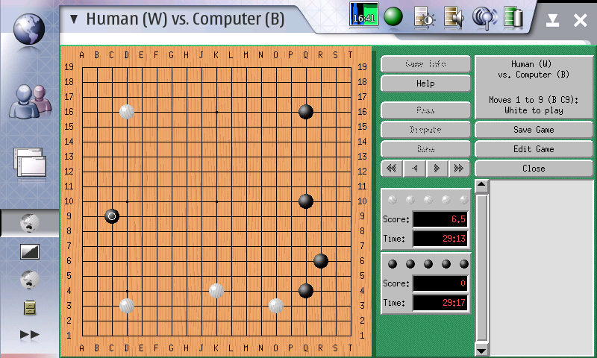Open the title dropdown menu arrow
Viewport: 597px width, 358px height.
[x=75, y=19]
